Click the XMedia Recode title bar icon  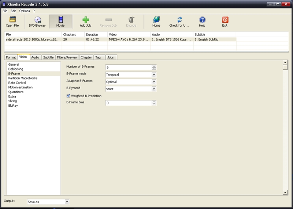click(4, 4)
